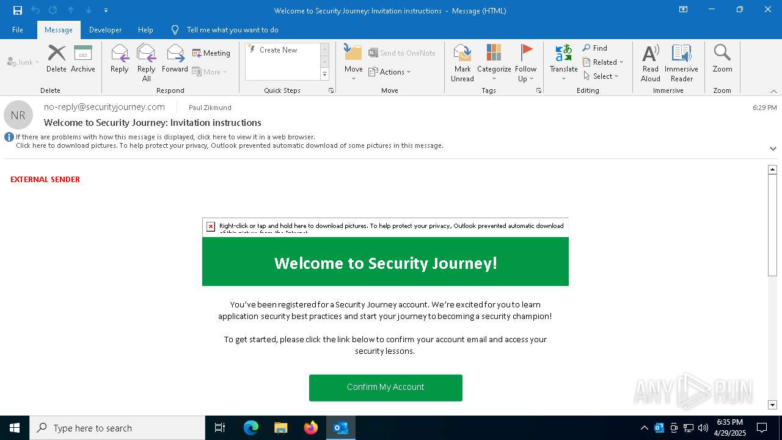Open the Junk dropdown
This screenshot has width=782, height=440.
23,62
